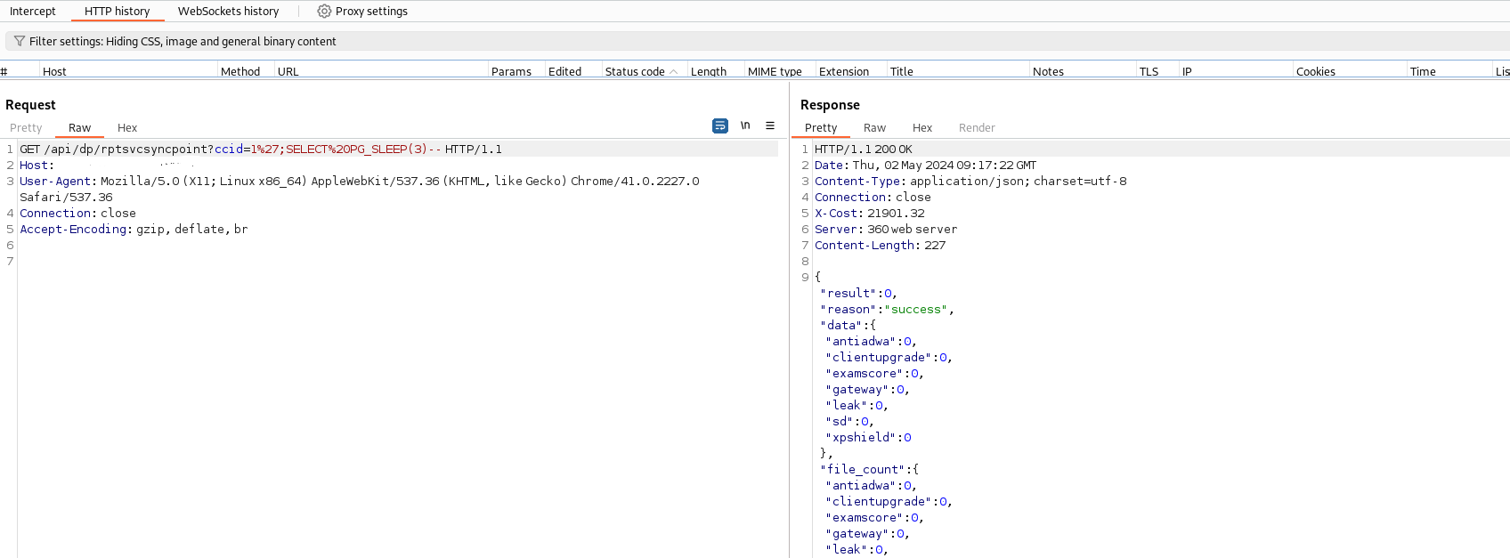Click the "sd":0 JSON line
This screenshot has height=558, width=1510.
click(x=849, y=422)
